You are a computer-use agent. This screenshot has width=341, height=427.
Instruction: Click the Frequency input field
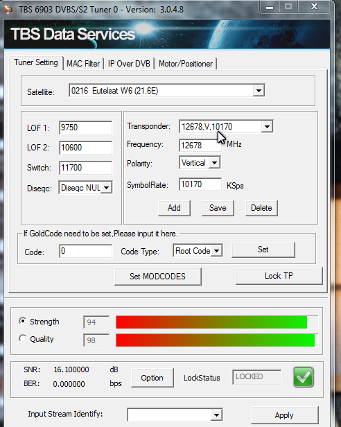coord(200,145)
